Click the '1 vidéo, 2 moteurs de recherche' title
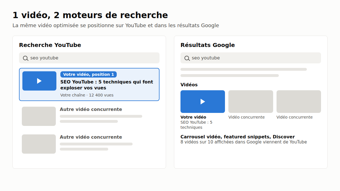Image resolution: width=340 pixels, height=191 pixels. [90, 15]
